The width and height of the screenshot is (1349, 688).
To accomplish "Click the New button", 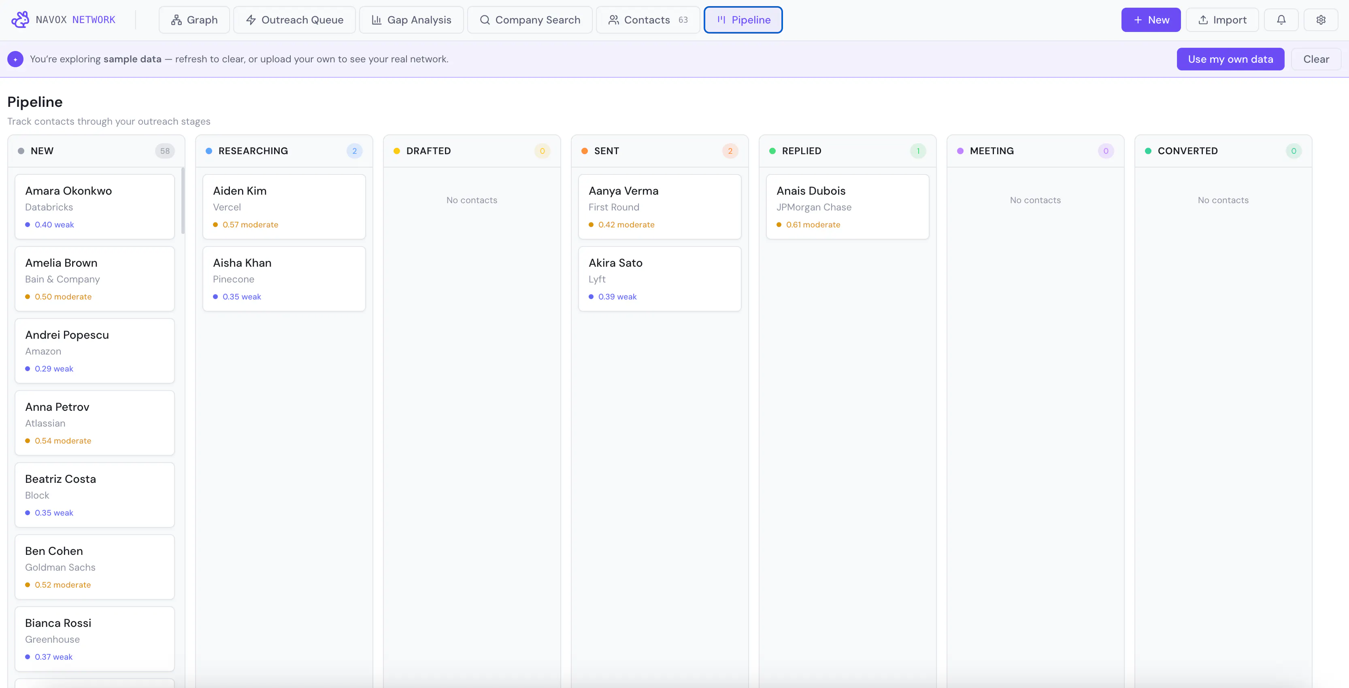I will coord(1151,20).
